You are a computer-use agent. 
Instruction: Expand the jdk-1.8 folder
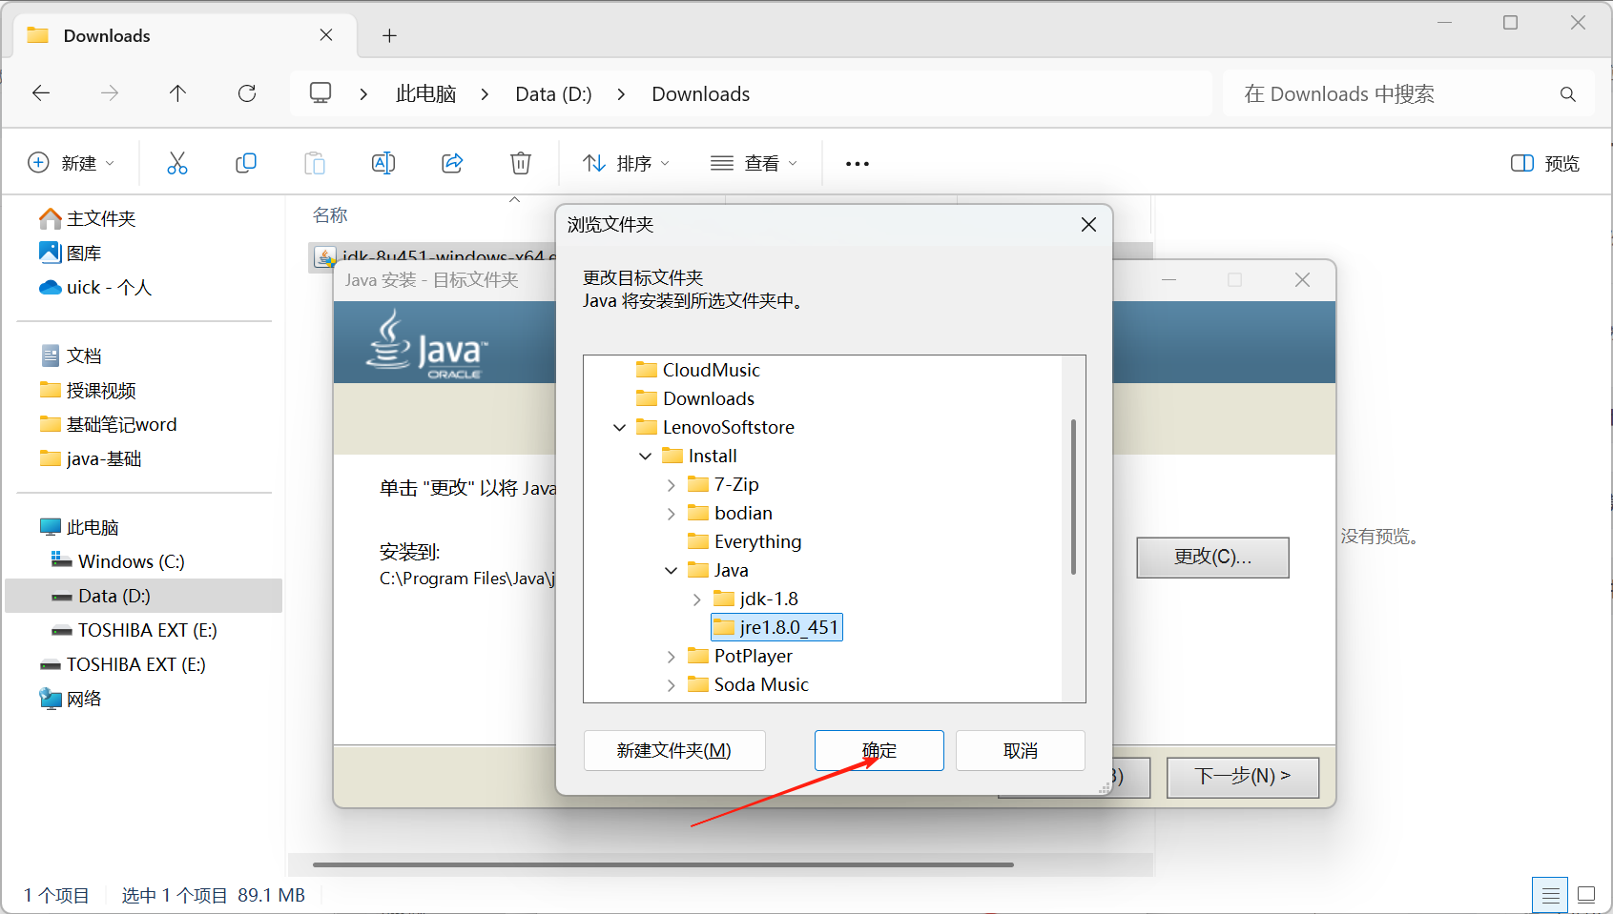pos(697,599)
